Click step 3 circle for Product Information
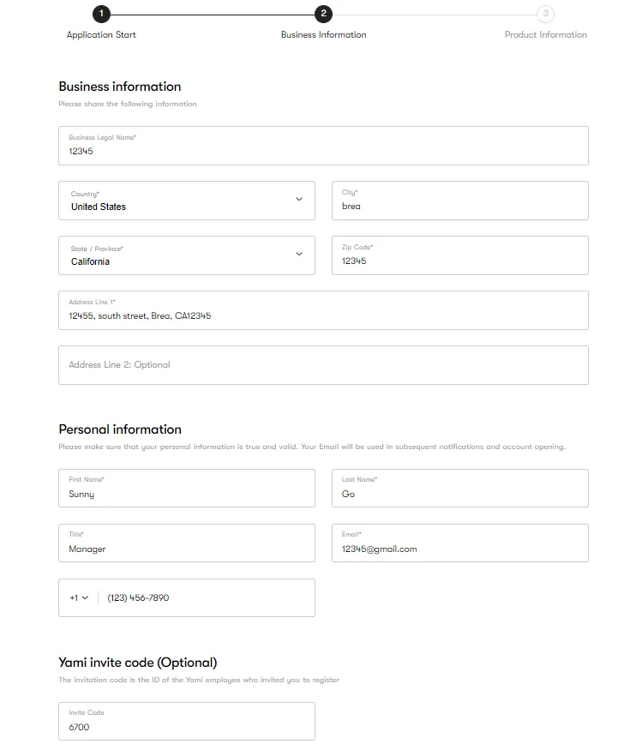The image size is (630, 750). (546, 14)
